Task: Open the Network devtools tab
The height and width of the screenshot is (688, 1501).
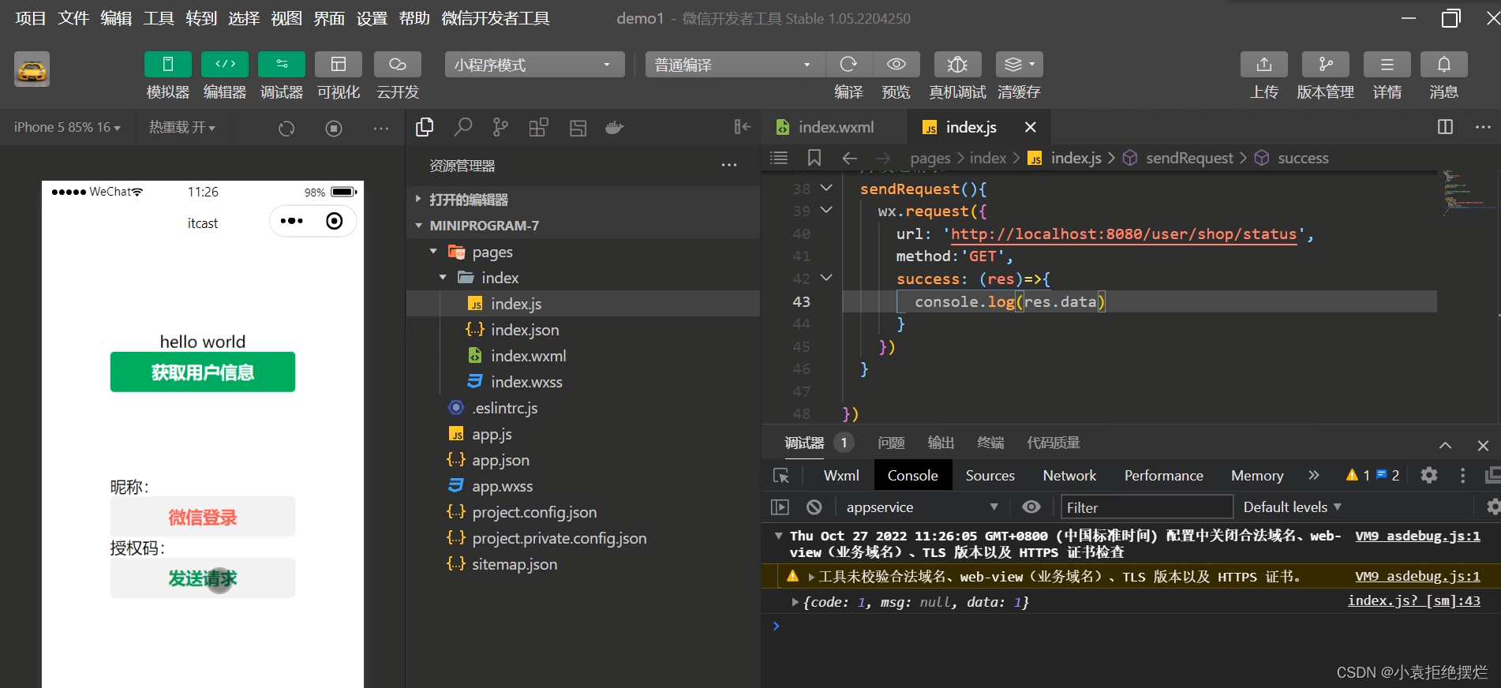Action: [x=1069, y=476]
